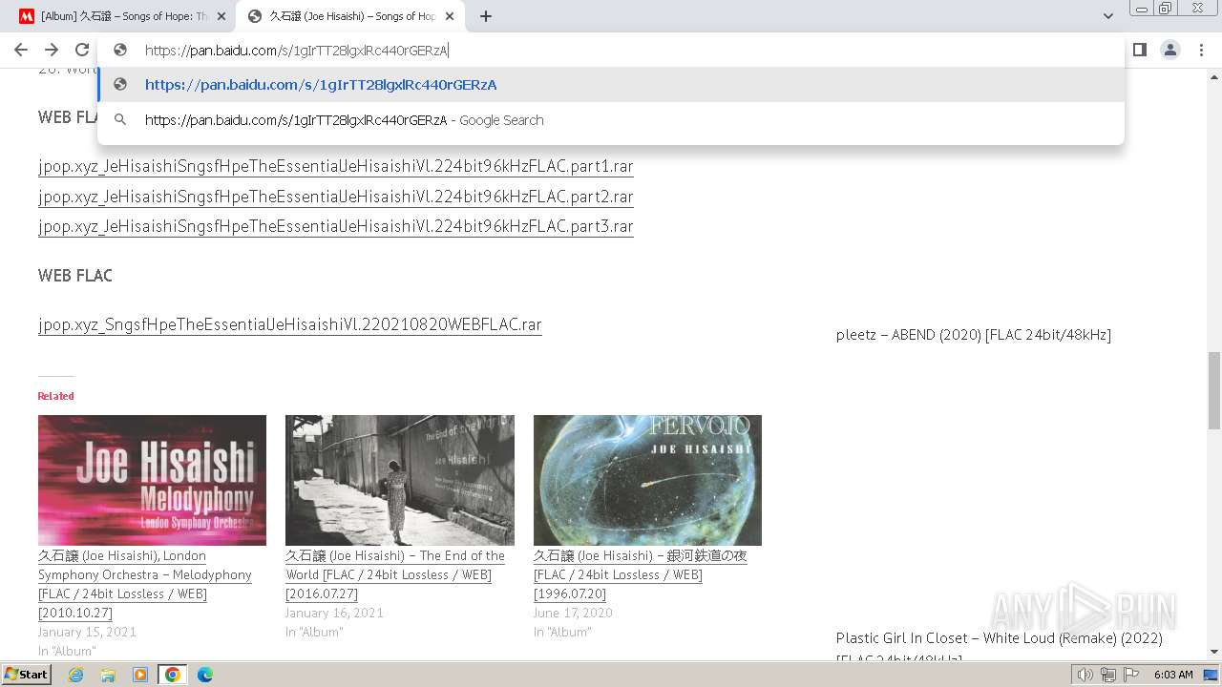Open the File Explorer taskbar icon
The width and height of the screenshot is (1222, 687).
[x=108, y=675]
